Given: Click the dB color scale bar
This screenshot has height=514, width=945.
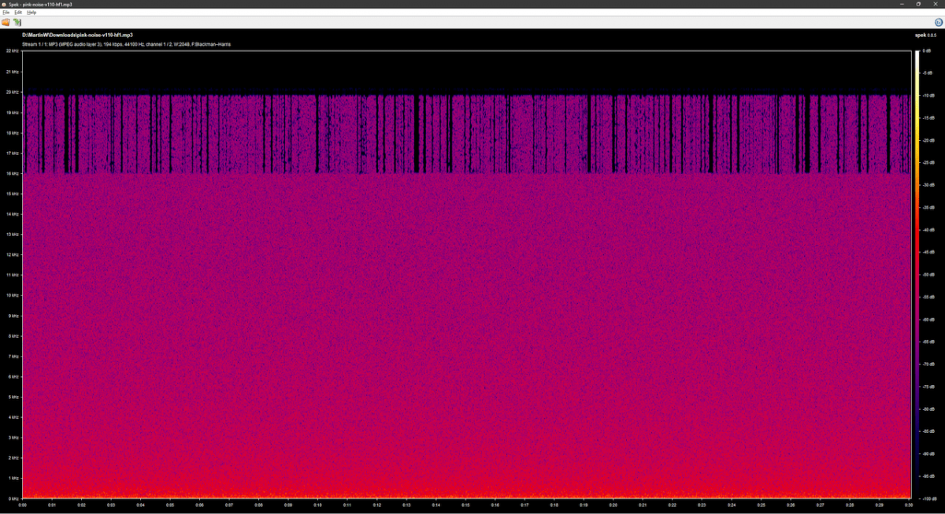Looking at the screenshot, I should pos(916,274).
